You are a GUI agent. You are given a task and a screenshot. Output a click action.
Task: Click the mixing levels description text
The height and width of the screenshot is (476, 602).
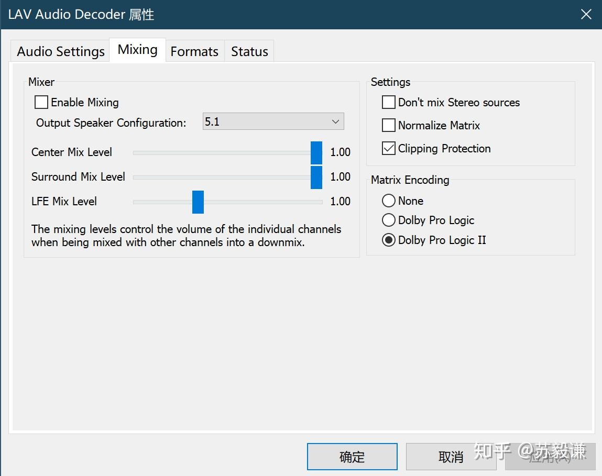coord(186,235)
